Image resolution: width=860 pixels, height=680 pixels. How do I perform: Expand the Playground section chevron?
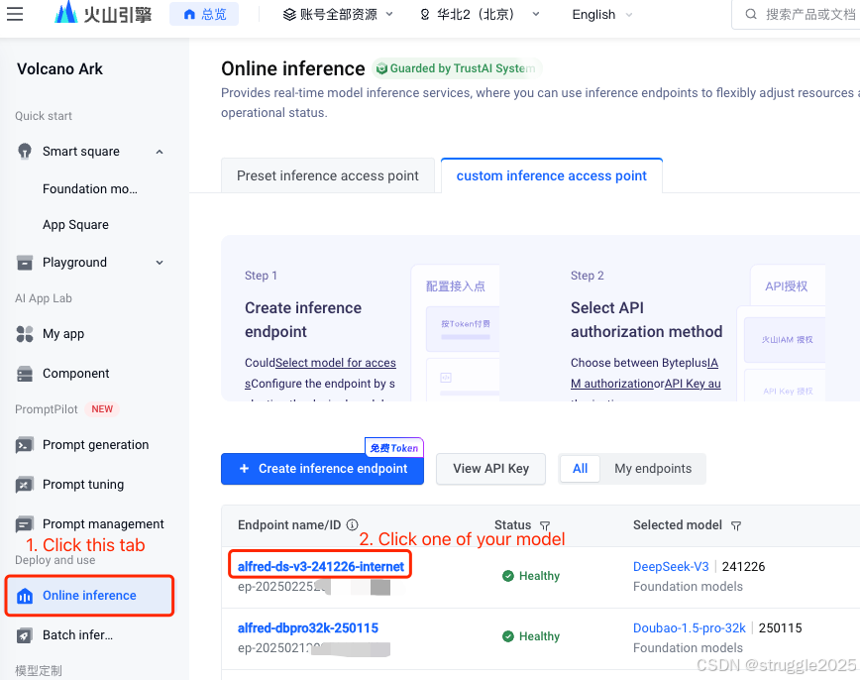[160, 263]
